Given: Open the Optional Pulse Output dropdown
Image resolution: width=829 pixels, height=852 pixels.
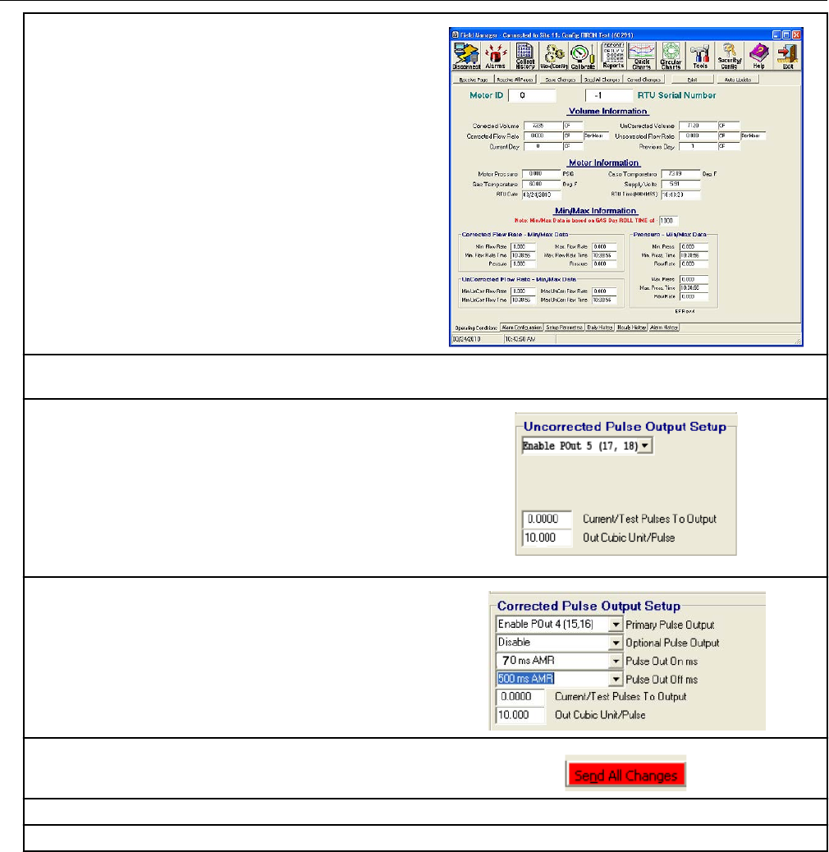Looking at the screenshot, I should point(616,643).
